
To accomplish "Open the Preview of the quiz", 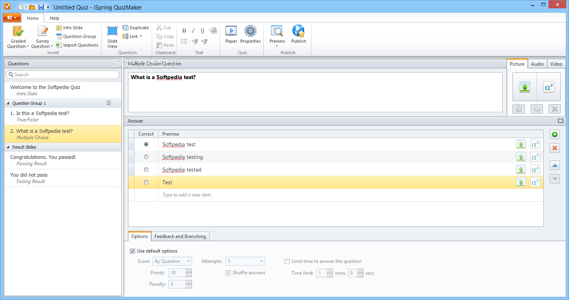I will click(277, 34).
